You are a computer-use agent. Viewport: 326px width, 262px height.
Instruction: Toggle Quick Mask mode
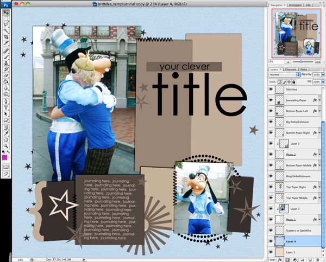pos(6,167)
